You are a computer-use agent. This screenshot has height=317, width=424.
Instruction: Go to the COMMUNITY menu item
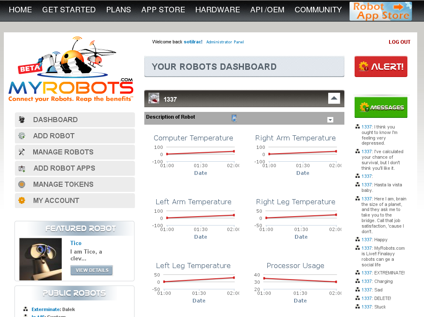pos(318,10)
